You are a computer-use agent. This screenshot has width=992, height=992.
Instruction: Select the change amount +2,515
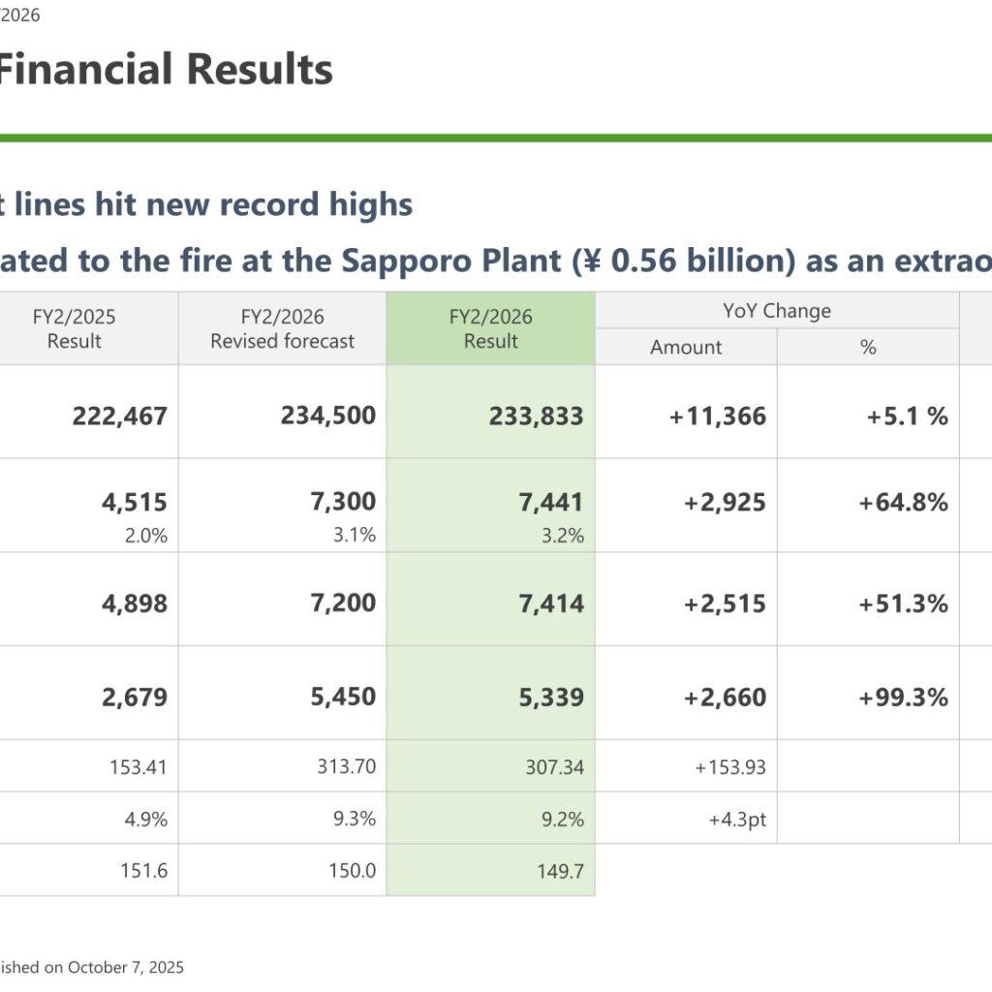point(725,603)
